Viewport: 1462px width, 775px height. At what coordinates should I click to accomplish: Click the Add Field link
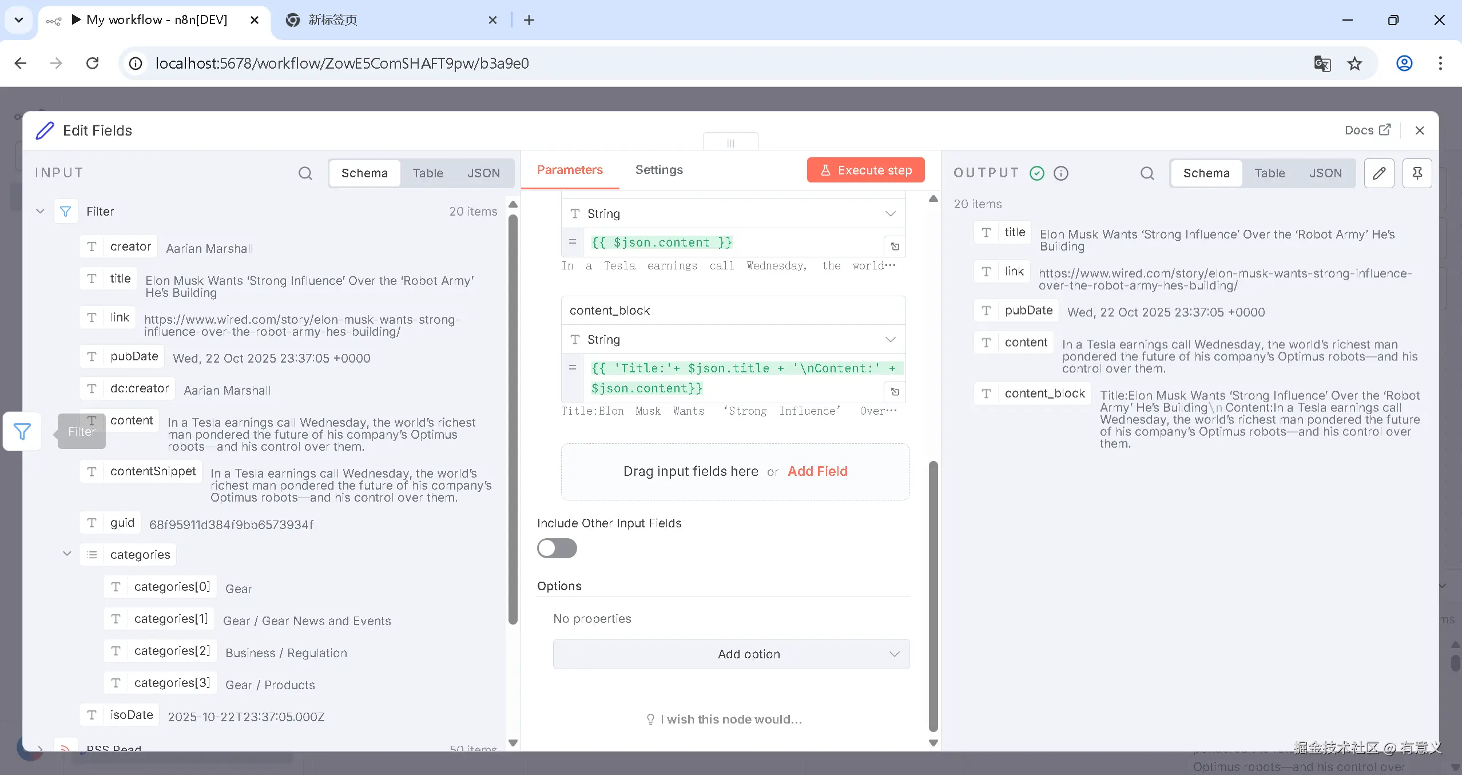pyautogui.click(x=817, y=471)
